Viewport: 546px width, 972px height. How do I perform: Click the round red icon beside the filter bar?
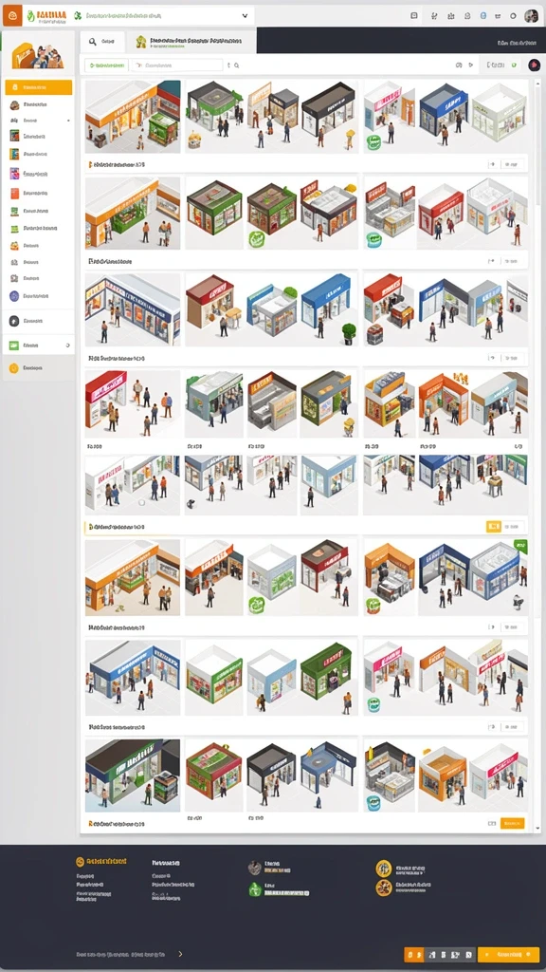pyautogui.click(x=533, y=65)
